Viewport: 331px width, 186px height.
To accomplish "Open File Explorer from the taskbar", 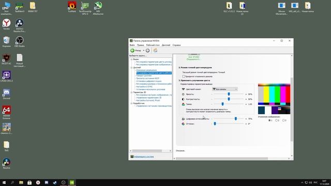I will 21,182.
